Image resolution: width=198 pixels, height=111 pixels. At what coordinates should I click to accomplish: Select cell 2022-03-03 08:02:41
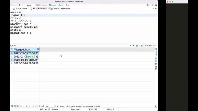(x=26, y=60)
